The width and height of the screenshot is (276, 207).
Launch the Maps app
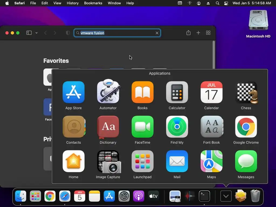tap(211, 161)
